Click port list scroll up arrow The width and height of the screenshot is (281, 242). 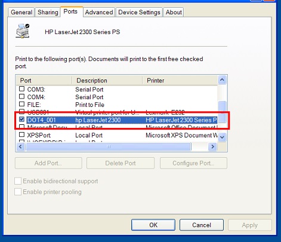pyautogui.click(x=222, y=80)
